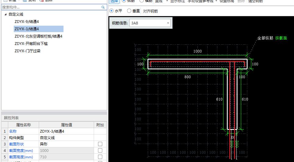This screenshot has width=294, height=162.
Task: Click the 构件类型 property name cell
Action: click(x=24, y=138)
